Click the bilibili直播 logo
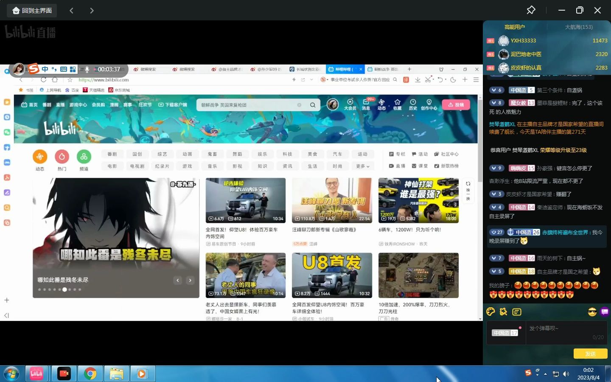This screenshot has height=382, width=611. click(30, 32)
